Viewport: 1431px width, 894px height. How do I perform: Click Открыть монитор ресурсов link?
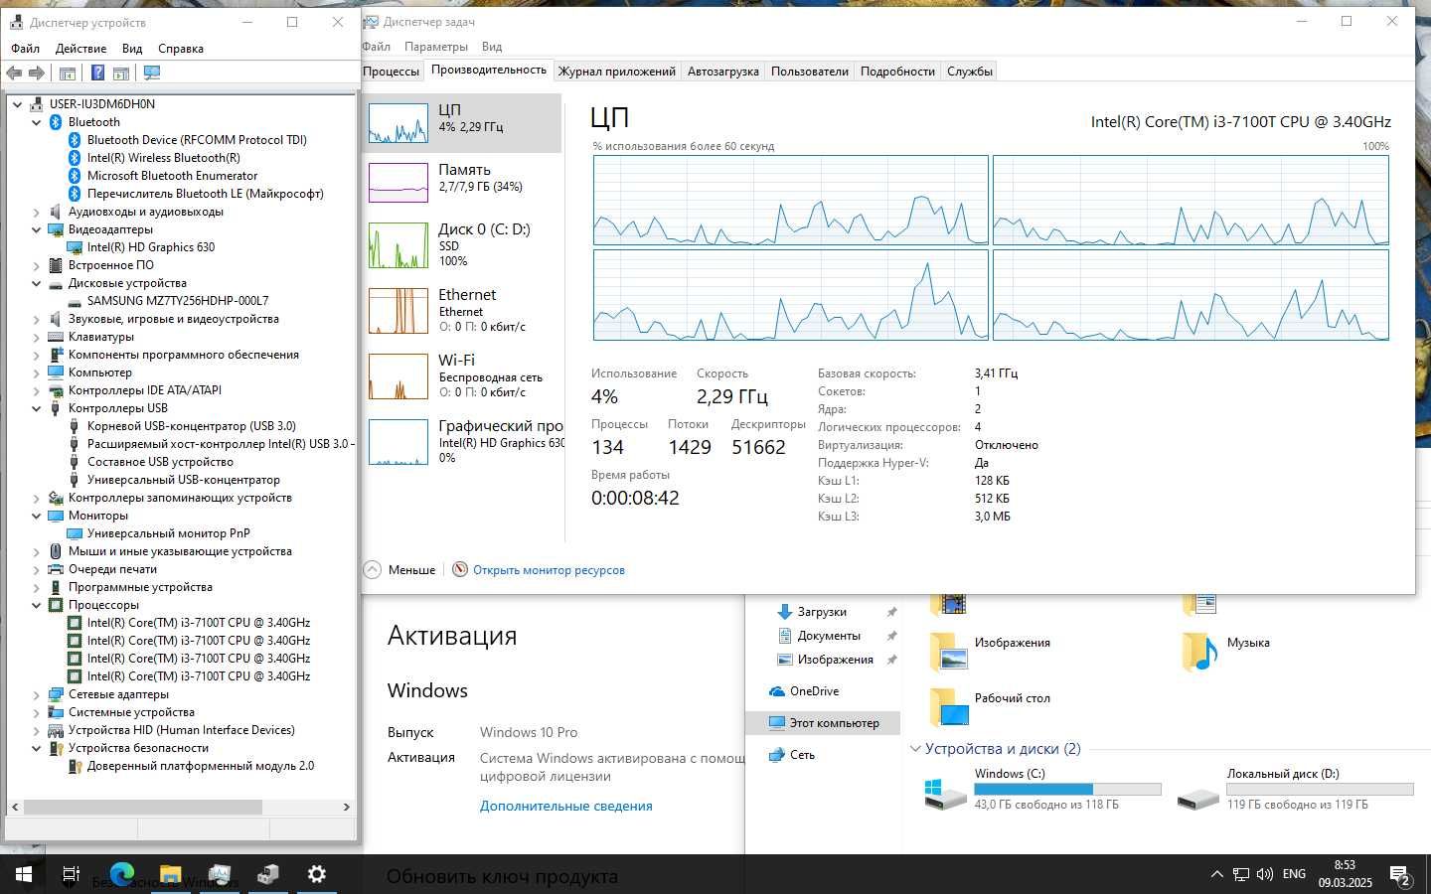[549, 570]
